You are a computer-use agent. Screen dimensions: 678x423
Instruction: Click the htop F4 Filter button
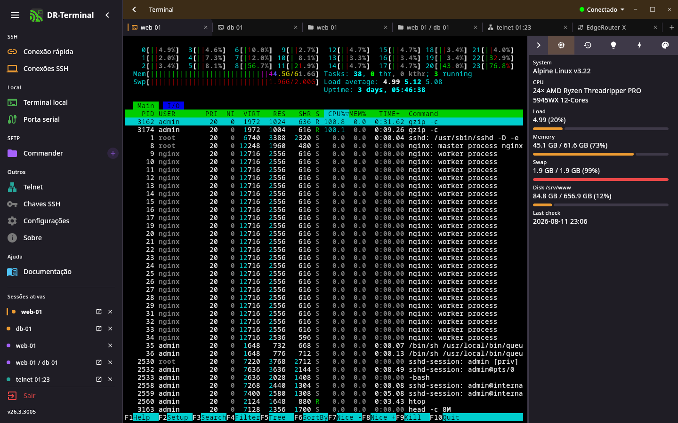tap(243, 417)
